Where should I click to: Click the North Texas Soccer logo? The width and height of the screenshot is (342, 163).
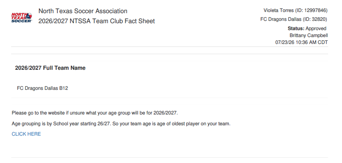[22, 17]
